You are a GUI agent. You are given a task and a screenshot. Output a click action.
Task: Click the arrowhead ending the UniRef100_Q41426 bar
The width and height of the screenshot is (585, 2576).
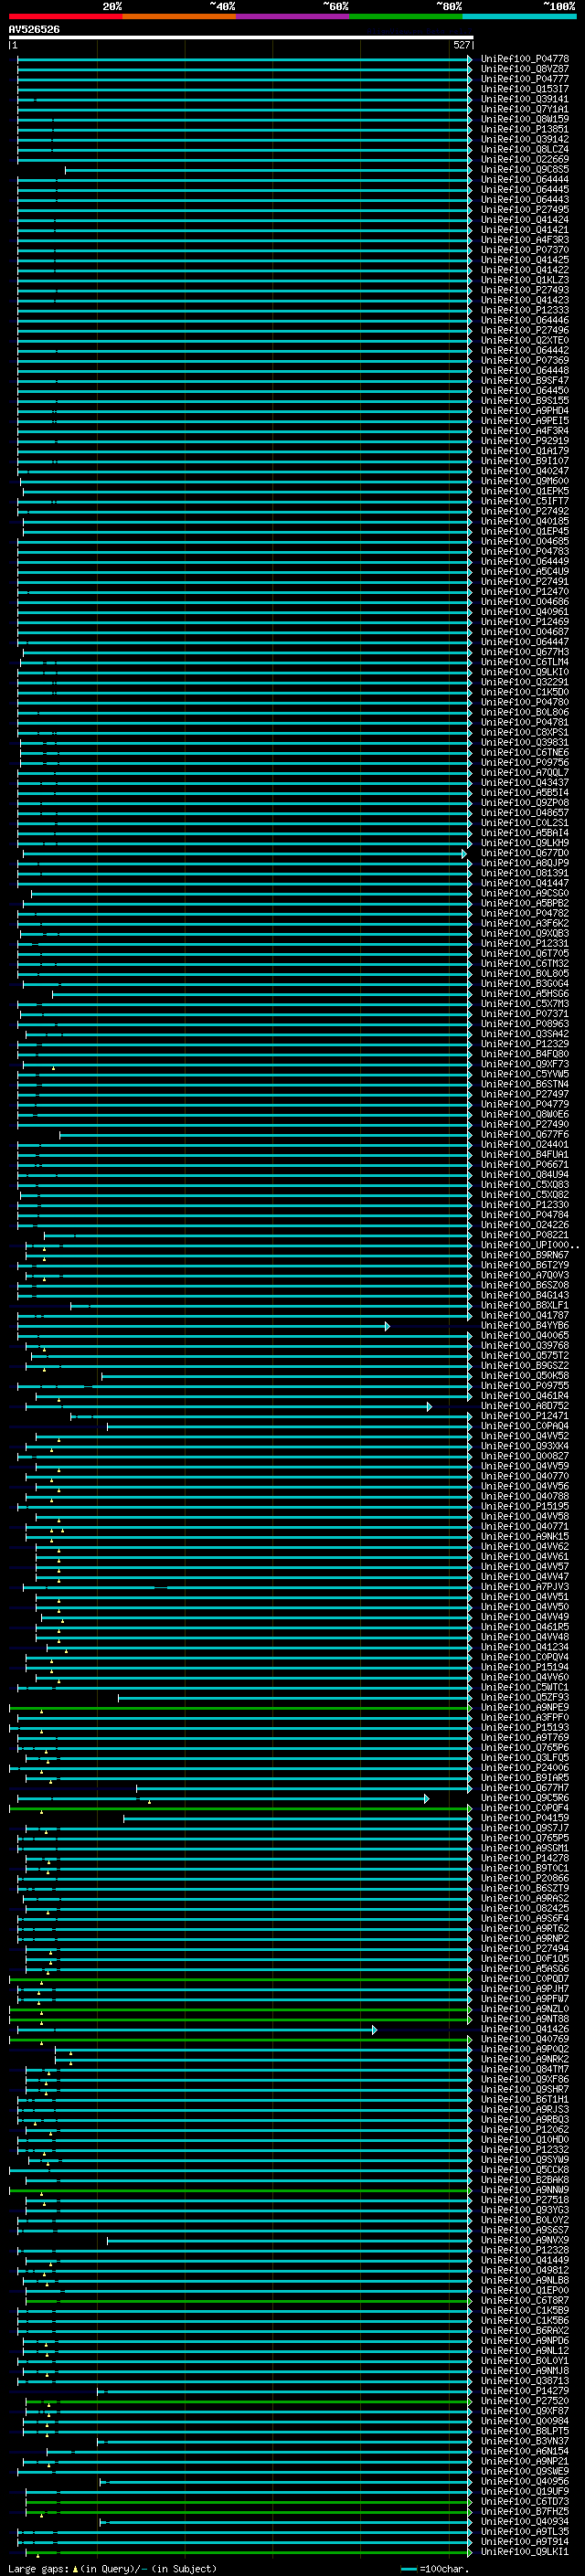[x=375, y=2029]
